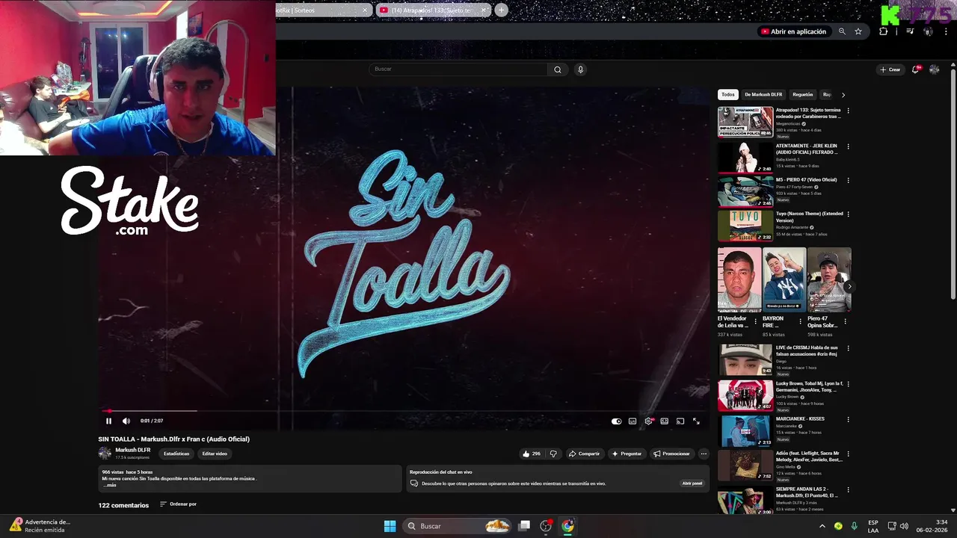The height and width of the screenshot is (538, 957).
Task: Open options for M5 - PIERO 47 video
Action: [848, 180]
